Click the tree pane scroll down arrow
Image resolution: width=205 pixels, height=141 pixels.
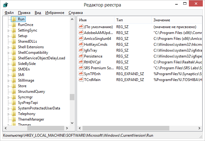coord(72,123)
